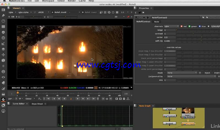Toggle the blue channel checkbox
220x130 pixels.
tap(200, 26)
